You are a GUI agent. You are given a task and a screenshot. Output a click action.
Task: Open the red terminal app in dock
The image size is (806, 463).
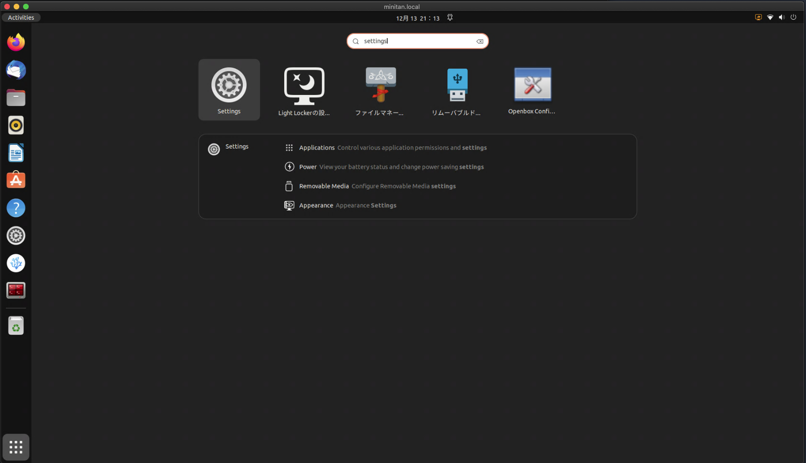tap(16, 290)
